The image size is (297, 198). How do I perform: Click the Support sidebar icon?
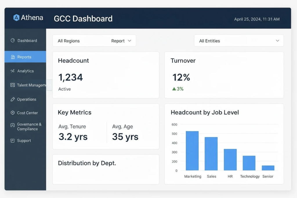point(12,141)
